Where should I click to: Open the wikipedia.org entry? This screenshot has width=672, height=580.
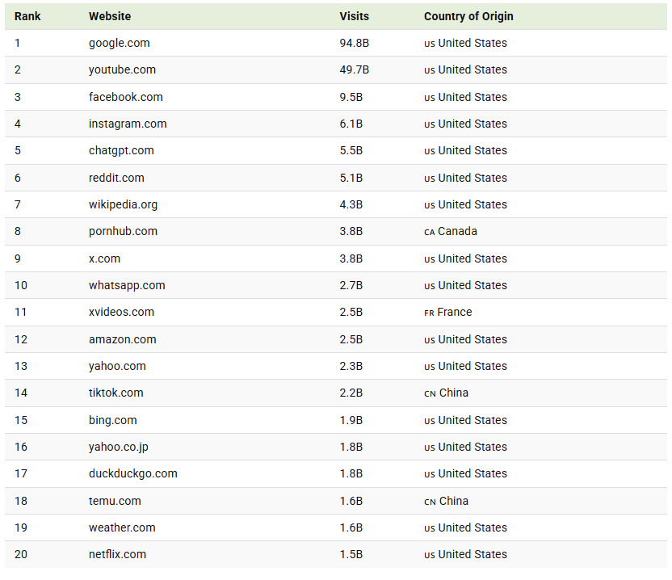point(123,204)
